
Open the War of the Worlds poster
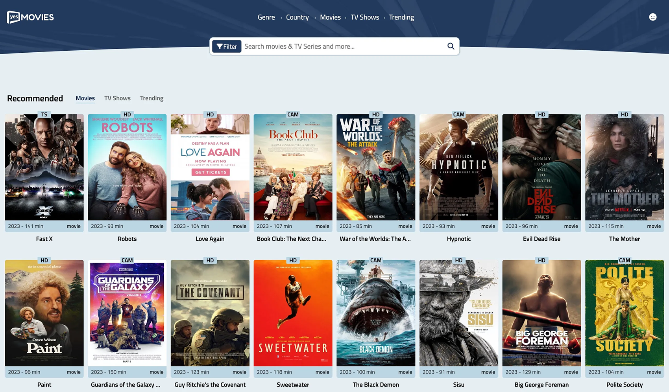tap(376, 167)
